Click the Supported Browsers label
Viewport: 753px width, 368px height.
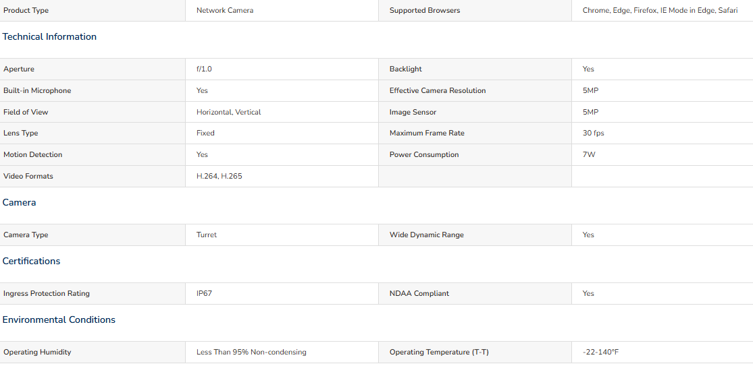coord(425,11)
